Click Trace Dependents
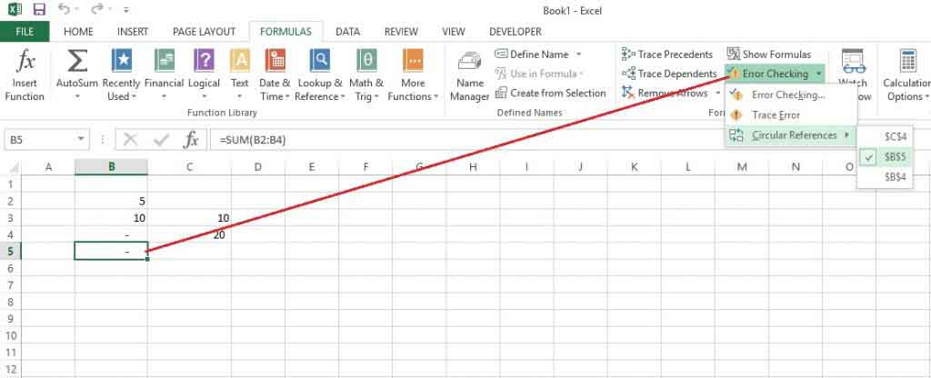Viewport: 931px width, 378px height. (669, 74)
